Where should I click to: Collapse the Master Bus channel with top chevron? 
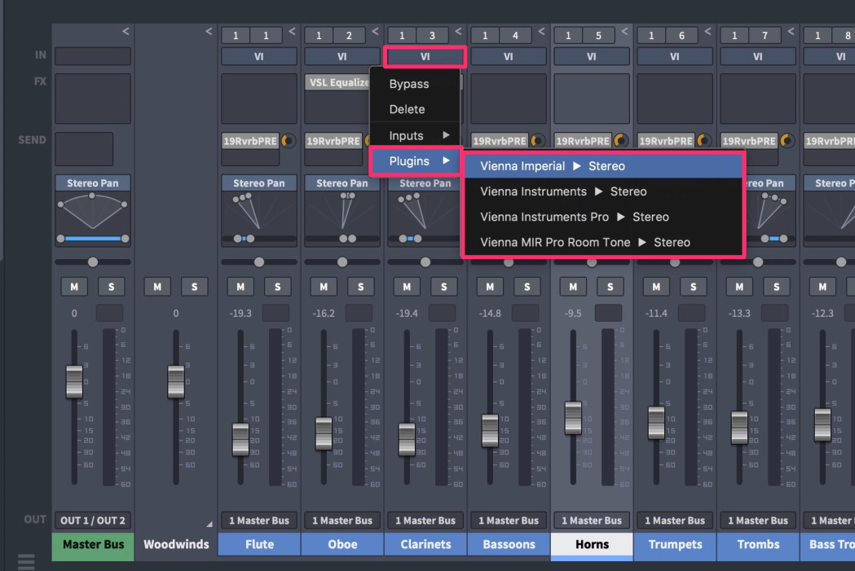(x=126, y=32)
